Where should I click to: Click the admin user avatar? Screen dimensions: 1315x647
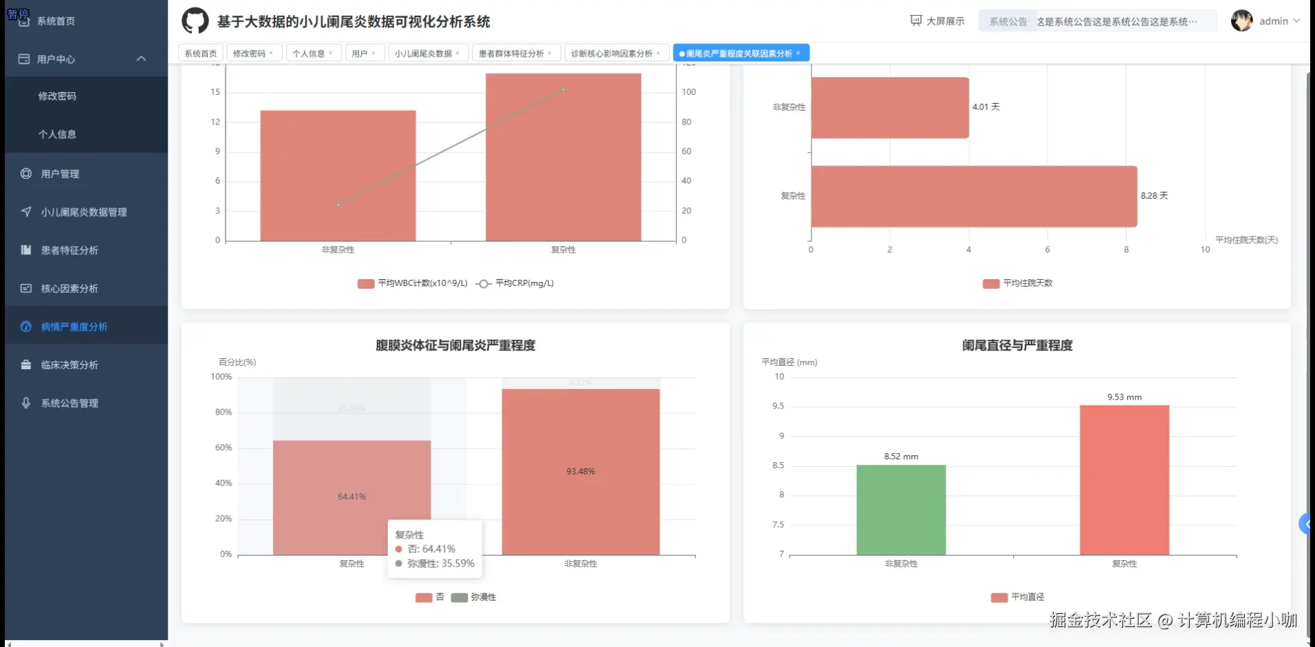click(1242, 21)
